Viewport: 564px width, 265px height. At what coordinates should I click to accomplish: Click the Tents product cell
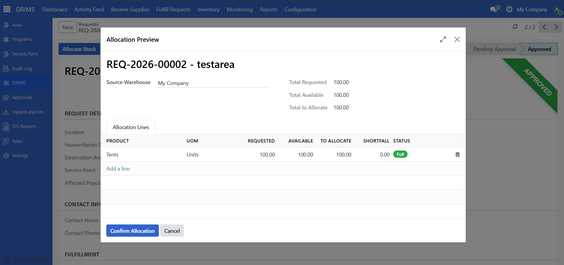pos(113,155)
